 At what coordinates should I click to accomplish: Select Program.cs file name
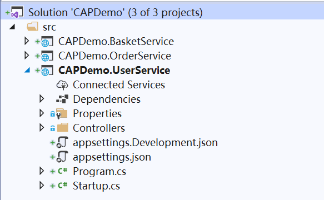[99, 172]
